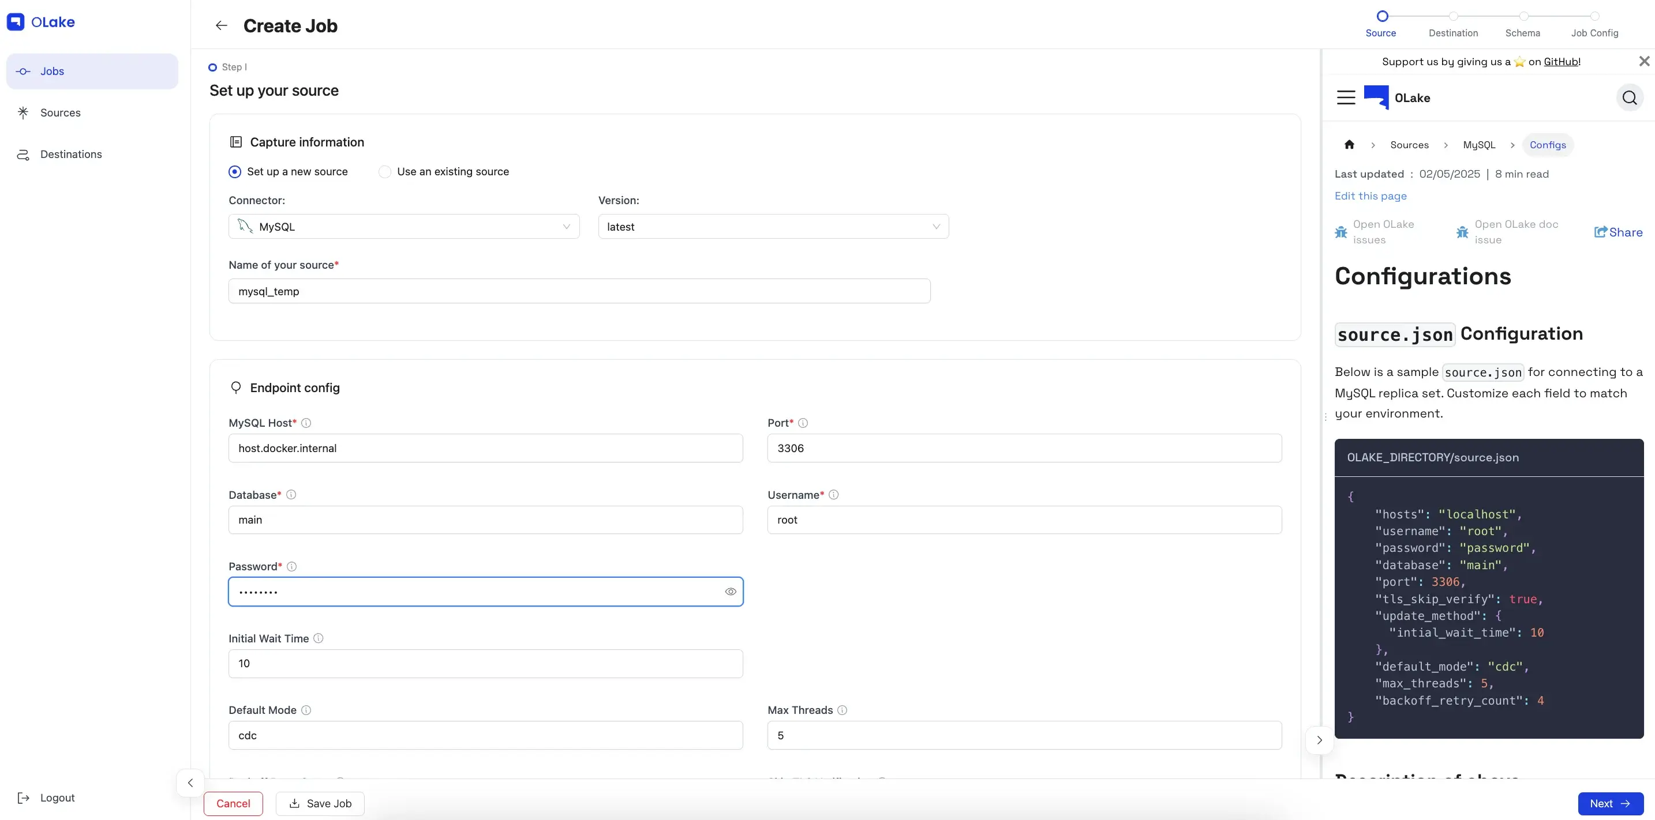
Task: Dismiss the GitHub support banner
Action: click(1644, 61)
